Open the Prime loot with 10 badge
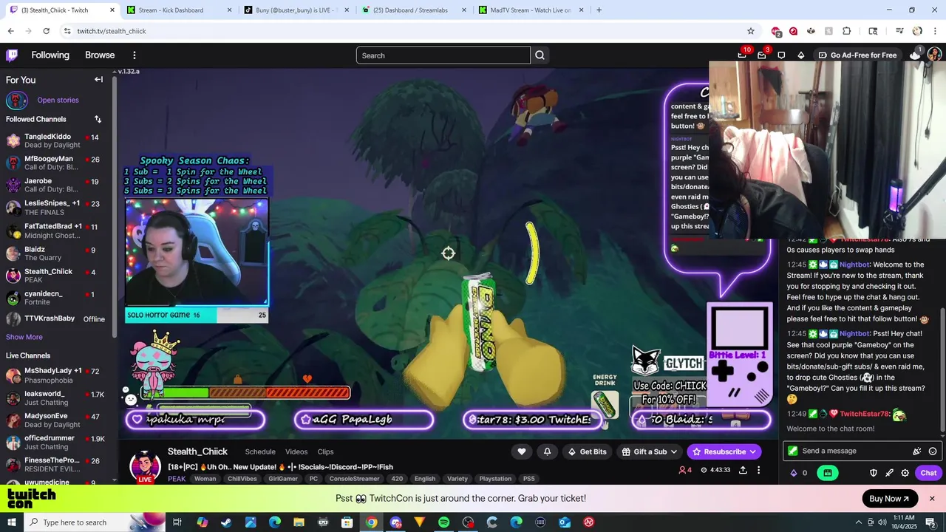This screenshot has width=946, height=532. [742, 55]
